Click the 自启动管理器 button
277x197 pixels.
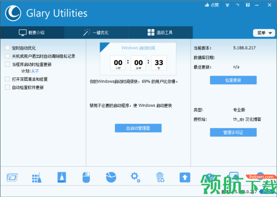coord(138,128)
